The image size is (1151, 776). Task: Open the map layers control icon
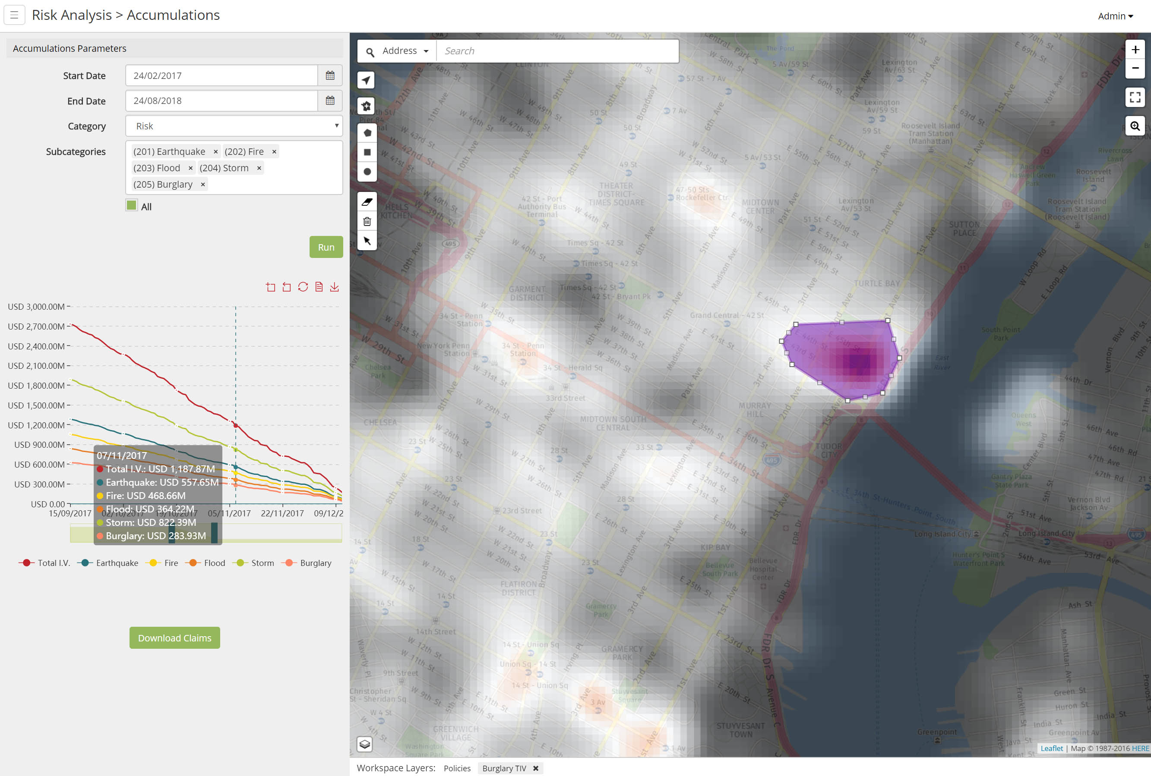click(x=365, y=744)
